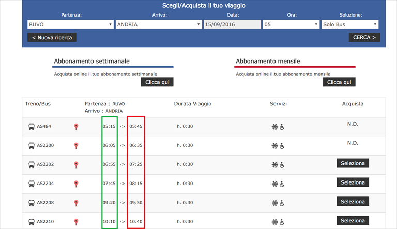Select the AS2202 trip with Seleziona
This screenshot has height=229, width=397.
coord(353,163)
